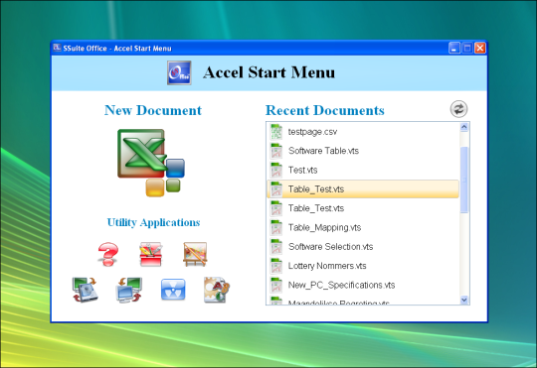Click file icon beside Software Selection.vts
Screen dimensions: 537x368
276,246
